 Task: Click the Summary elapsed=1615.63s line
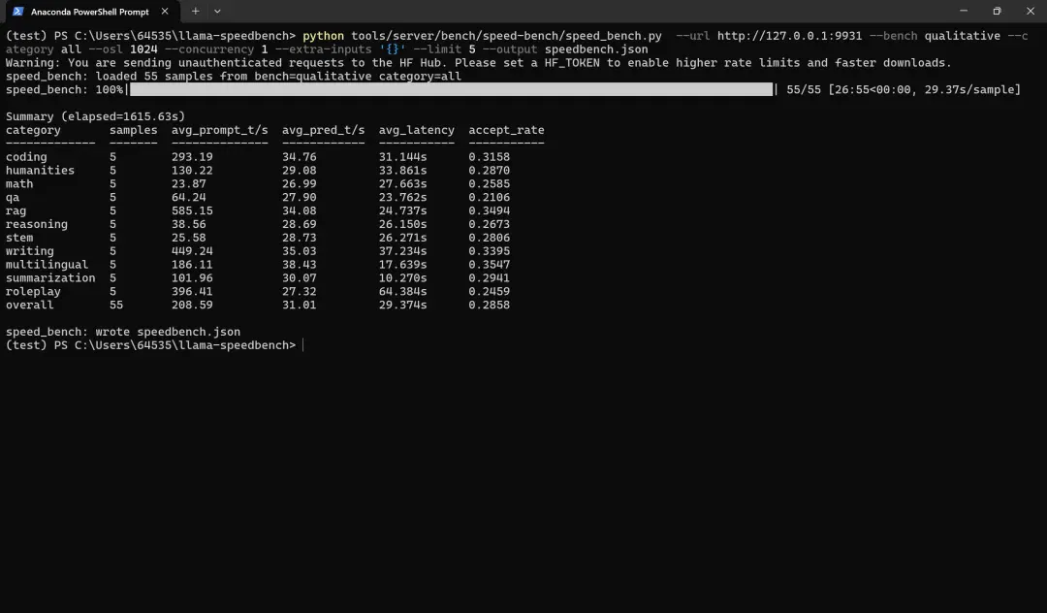tap(95, 116)
